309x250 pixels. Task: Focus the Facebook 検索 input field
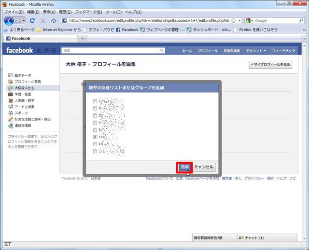(111, 51)
